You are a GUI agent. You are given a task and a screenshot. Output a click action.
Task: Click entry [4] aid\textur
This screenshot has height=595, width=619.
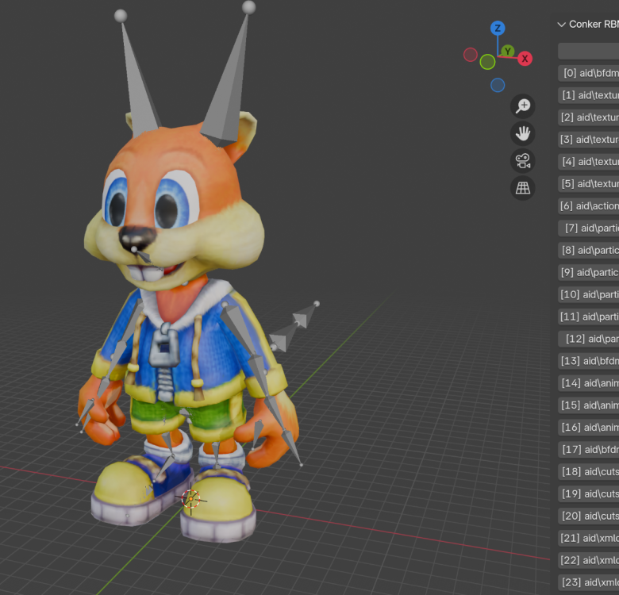(588, 161)
